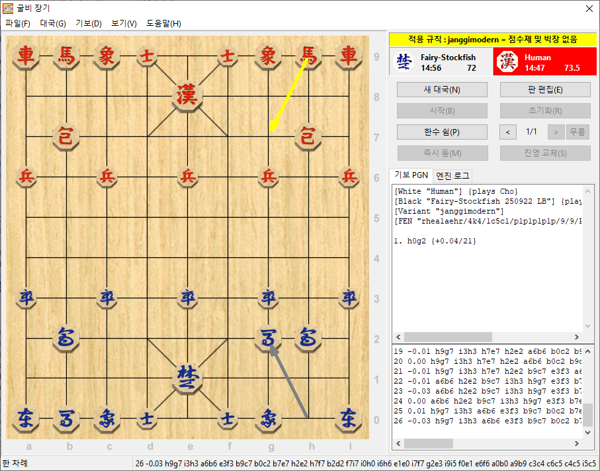
Task: Go to previous move with < button
Action: (507, 132)
